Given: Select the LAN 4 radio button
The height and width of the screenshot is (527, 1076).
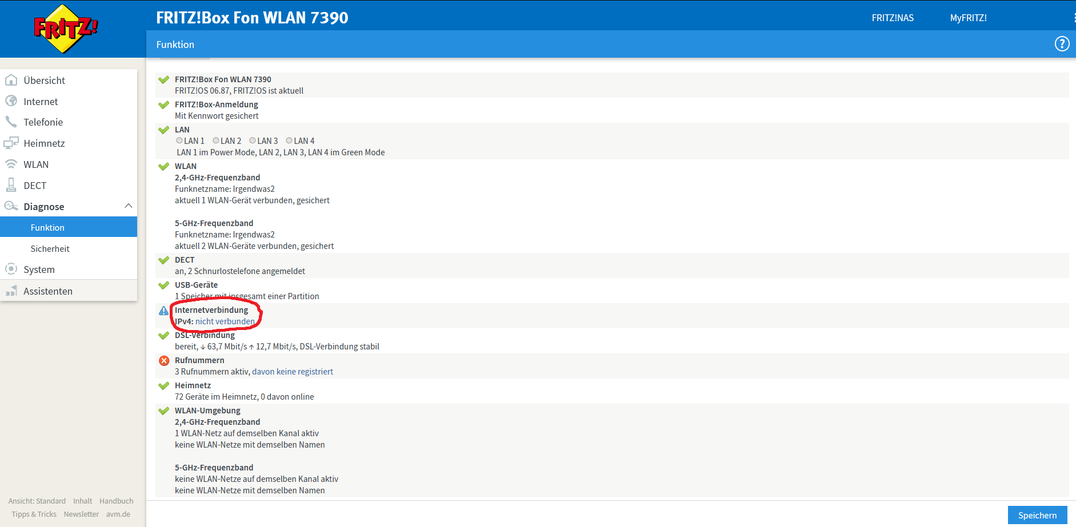Looking at the screenshot, I should tap(289, 140).
